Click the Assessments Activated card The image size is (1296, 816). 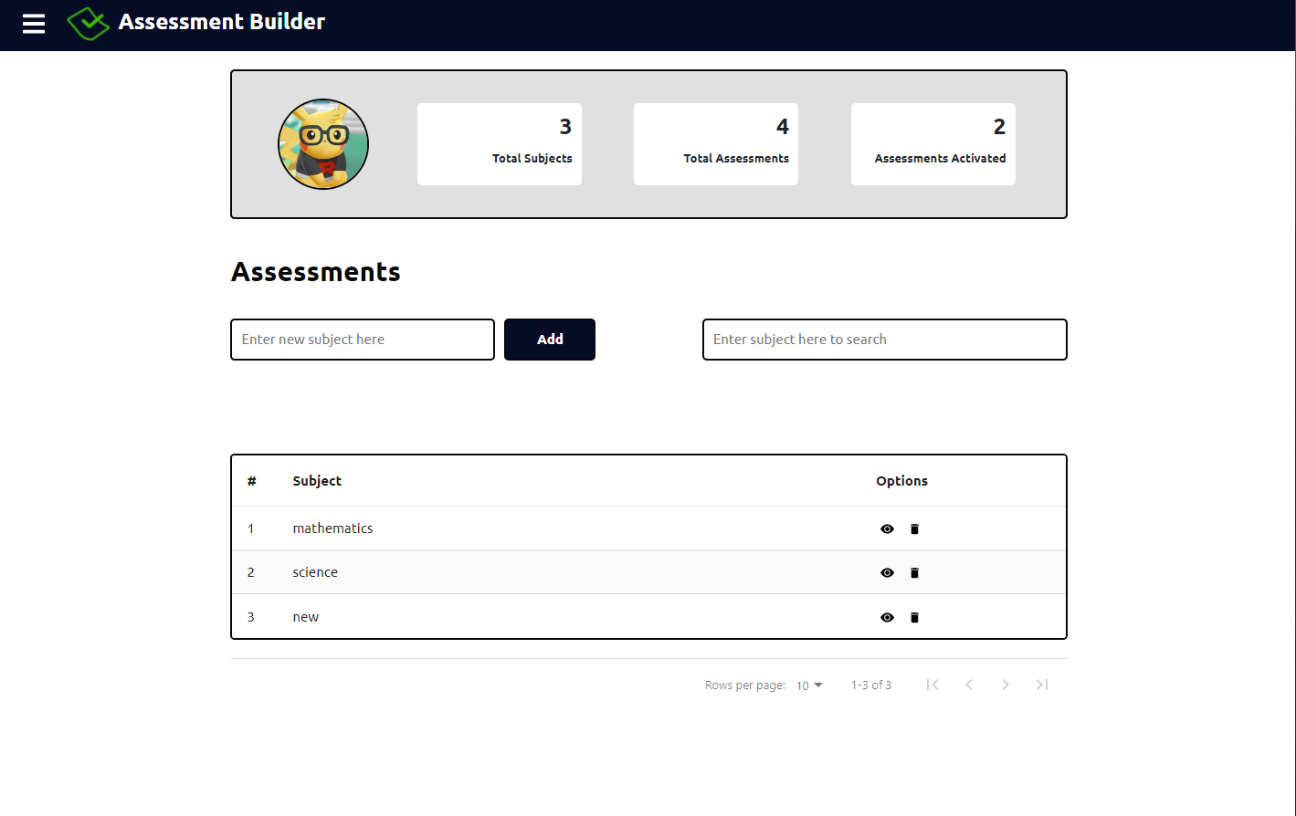933,144
